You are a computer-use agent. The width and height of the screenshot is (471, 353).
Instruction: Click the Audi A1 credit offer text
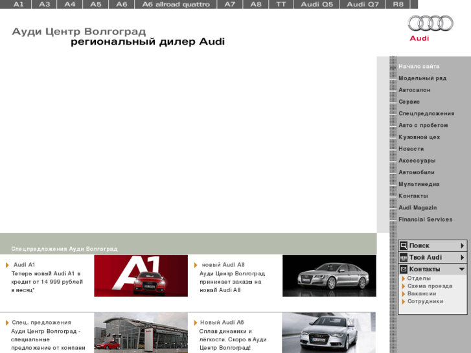[47, 282]
